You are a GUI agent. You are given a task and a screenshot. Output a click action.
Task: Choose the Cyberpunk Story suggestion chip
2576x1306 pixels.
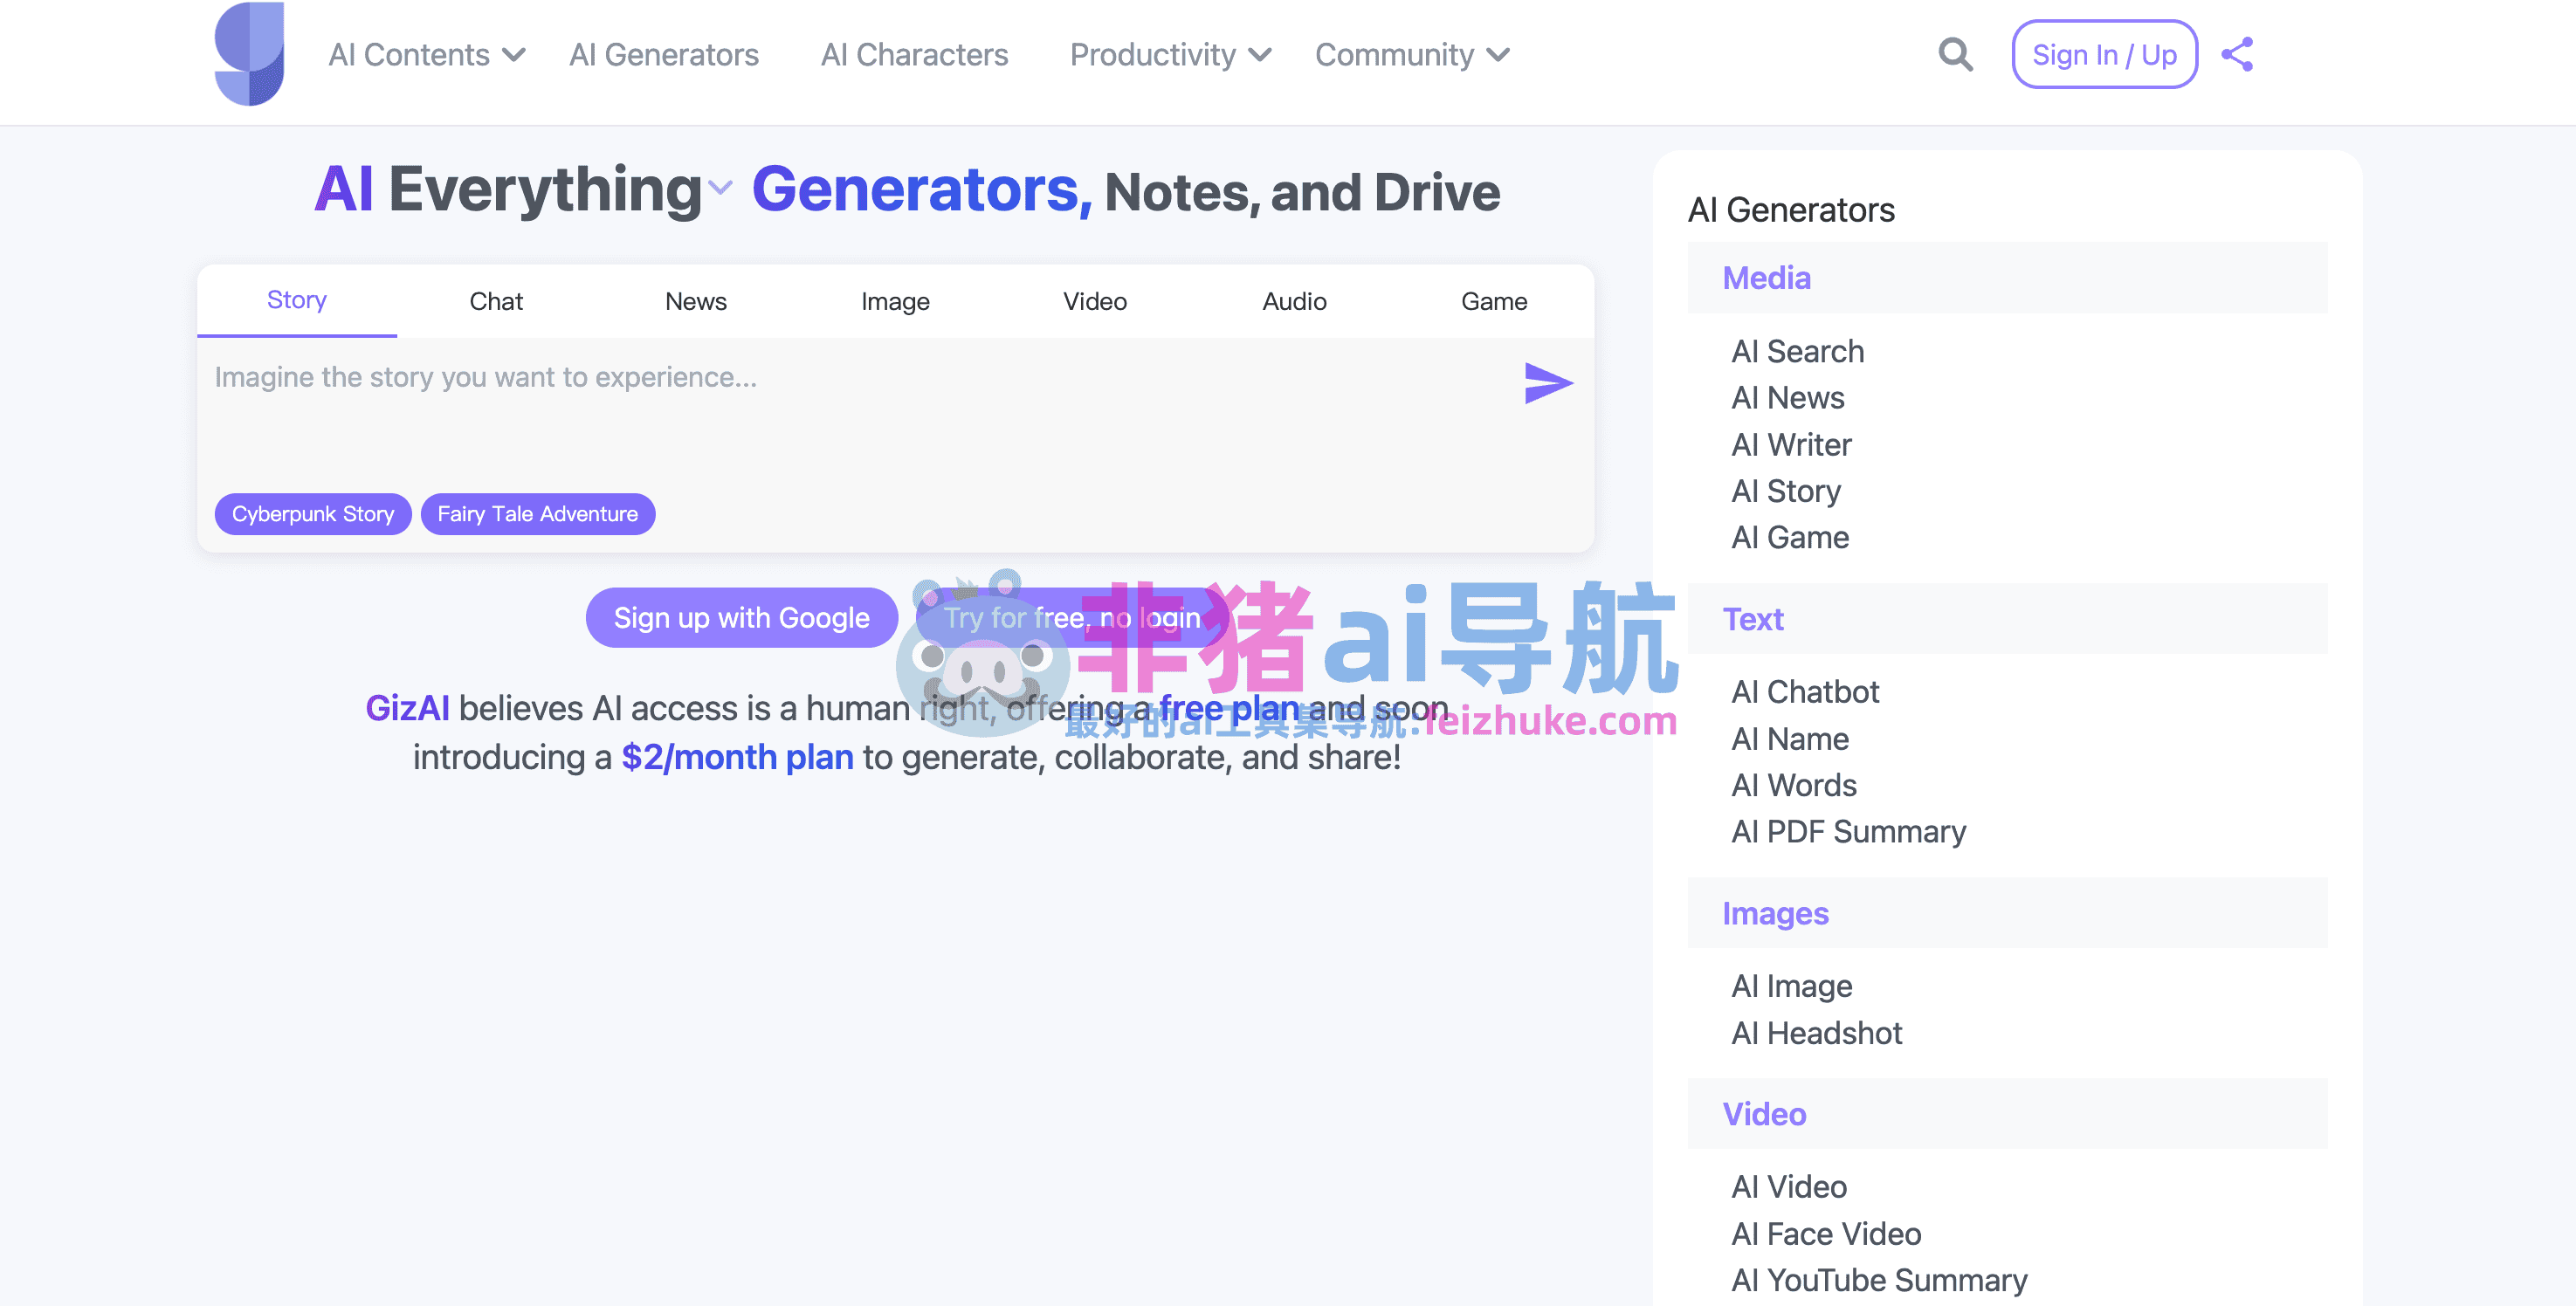[313, 514]
